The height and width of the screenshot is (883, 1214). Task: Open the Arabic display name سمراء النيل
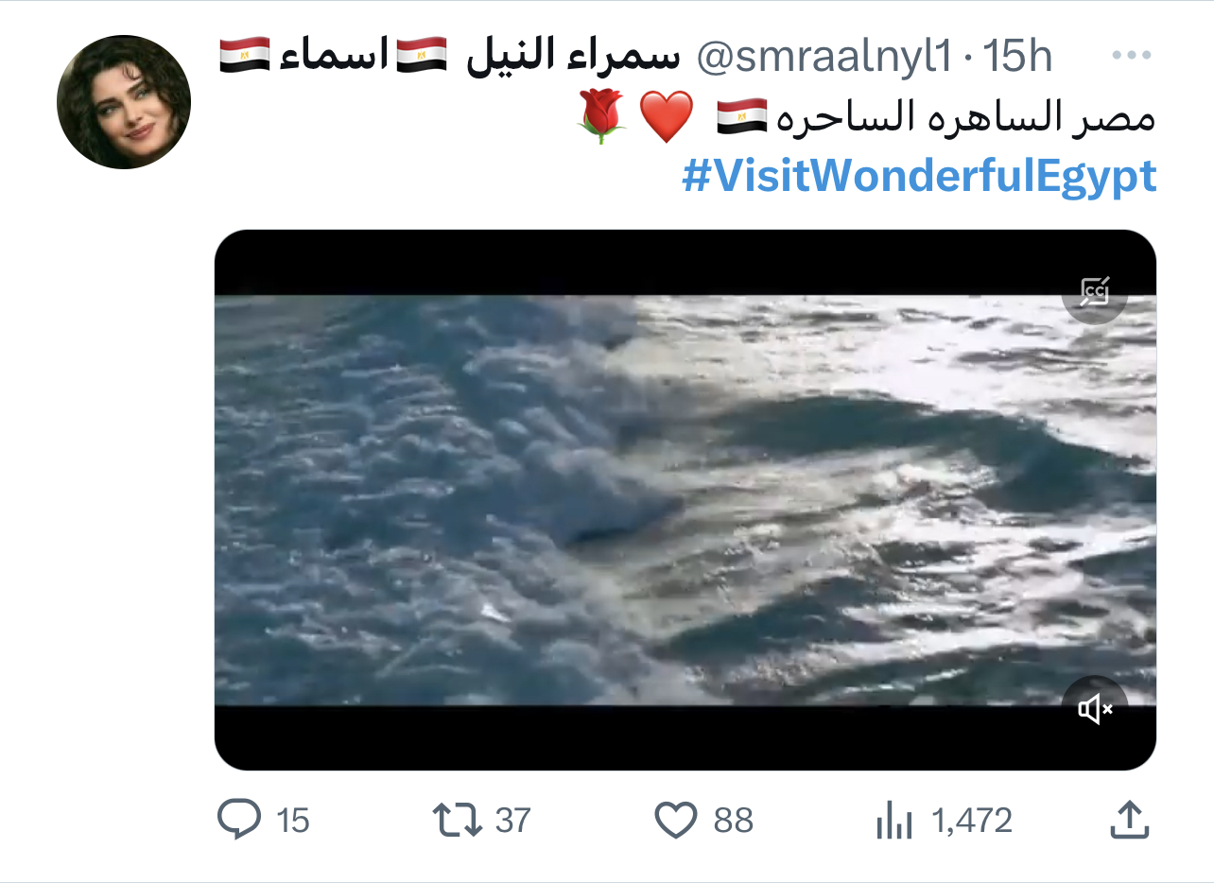click(x=574, y=57)
